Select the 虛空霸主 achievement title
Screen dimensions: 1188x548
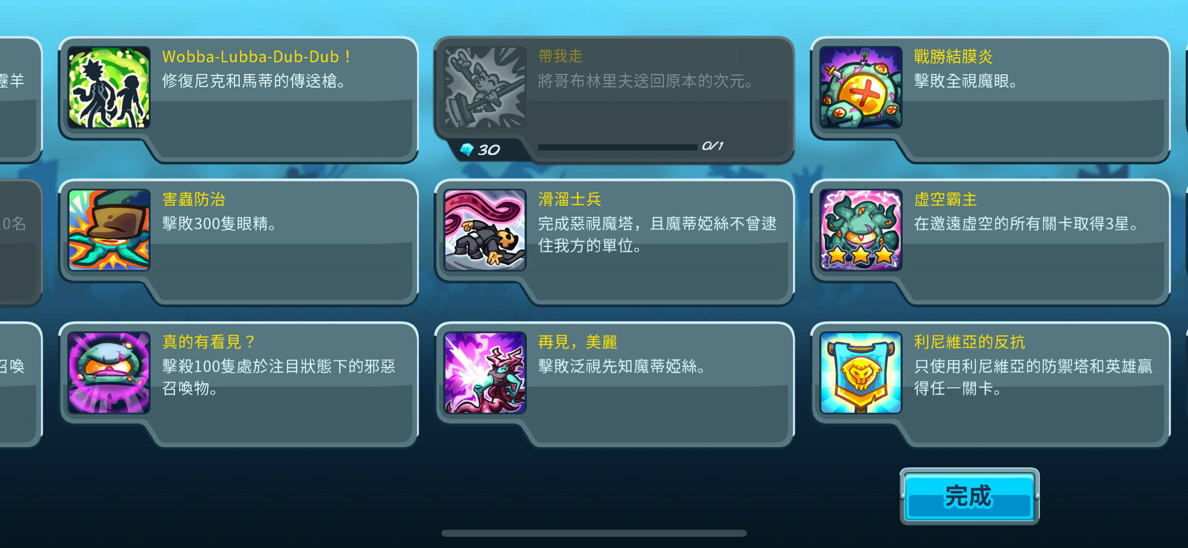[945, 200]
